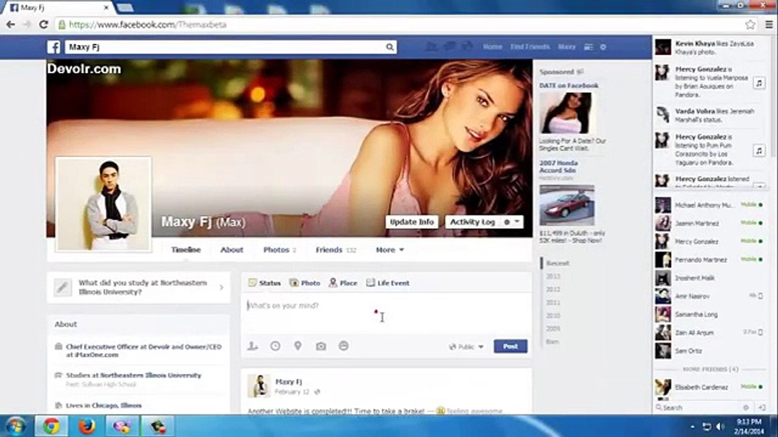Open the 2007 Honda Accord Sdn ad
778x437 pixels.
(559, 166)
